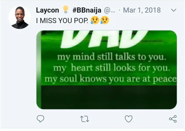The width and height of the screenshot is (185, 131).
Task: Like the tweet with the heart icon
Action: [x=129, y=119]
